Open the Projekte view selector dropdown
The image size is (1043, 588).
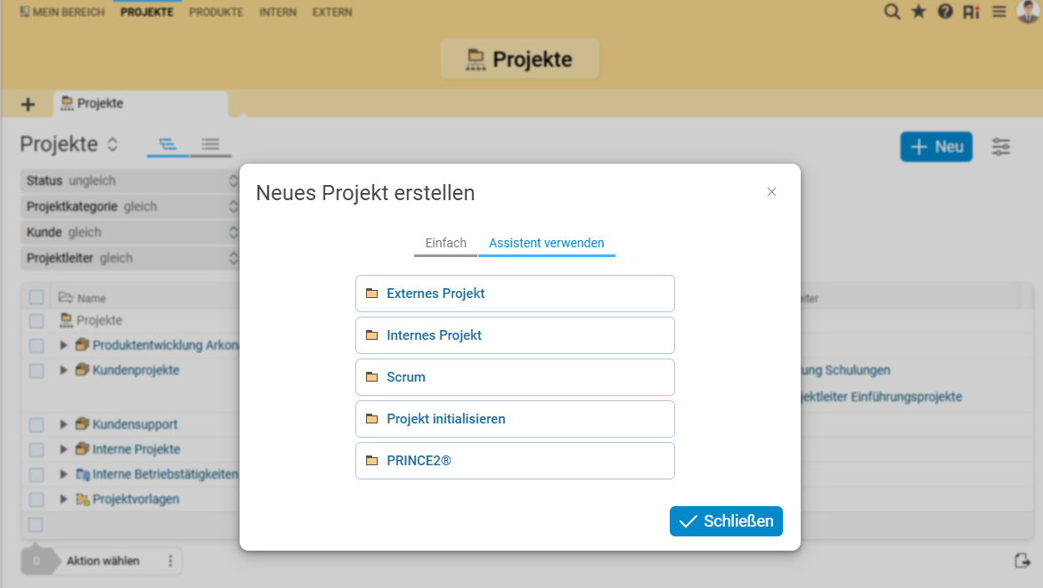pos(112,144)
